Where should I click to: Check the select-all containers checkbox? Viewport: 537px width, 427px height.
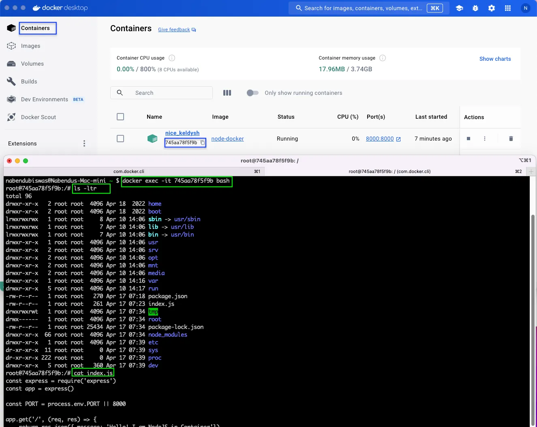point(120,117)
